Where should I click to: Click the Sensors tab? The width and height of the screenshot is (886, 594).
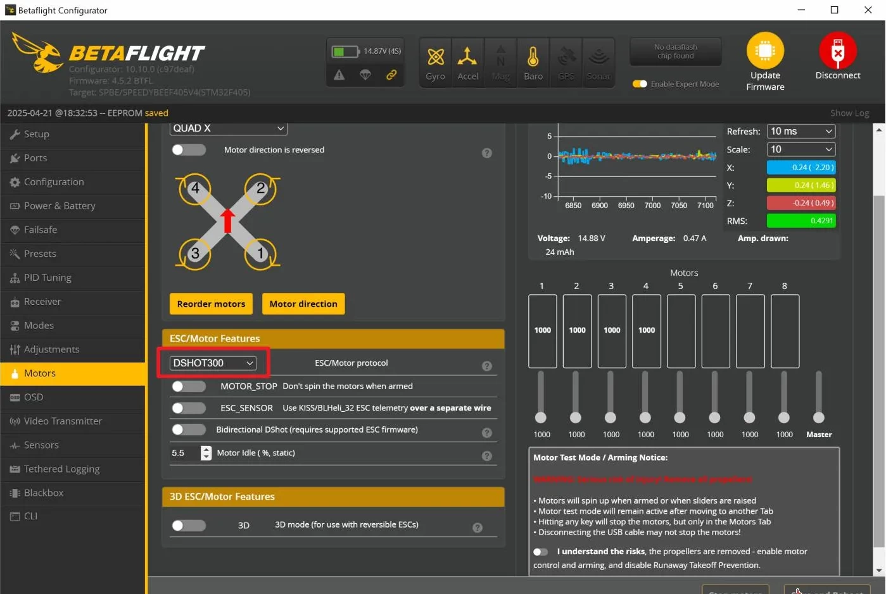(x=73, y=445)
